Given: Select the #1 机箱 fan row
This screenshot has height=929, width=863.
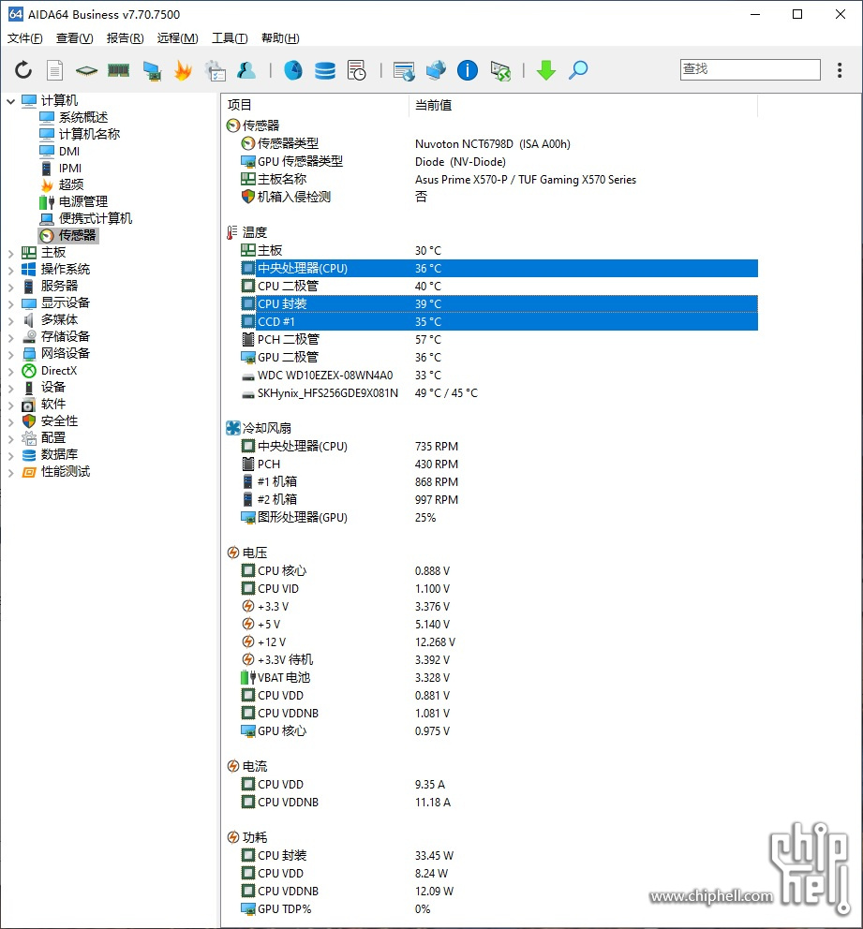Looking at the screenshot, I should click(498, 481).
